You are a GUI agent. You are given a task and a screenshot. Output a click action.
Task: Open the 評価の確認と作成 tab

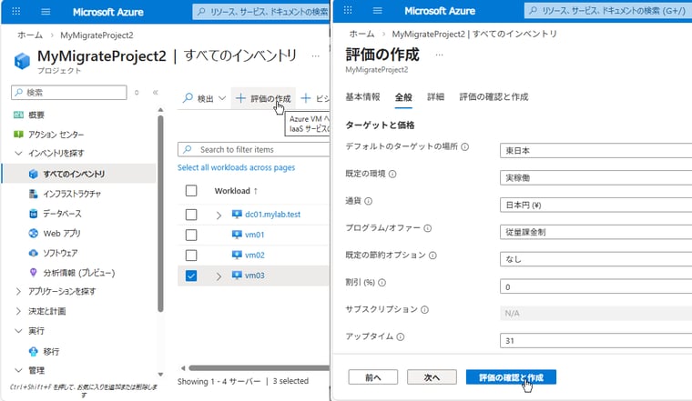click(494, 97)
